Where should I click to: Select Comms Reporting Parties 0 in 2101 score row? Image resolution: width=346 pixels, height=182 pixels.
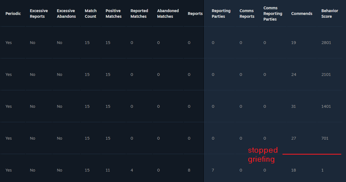click(265, 74)
